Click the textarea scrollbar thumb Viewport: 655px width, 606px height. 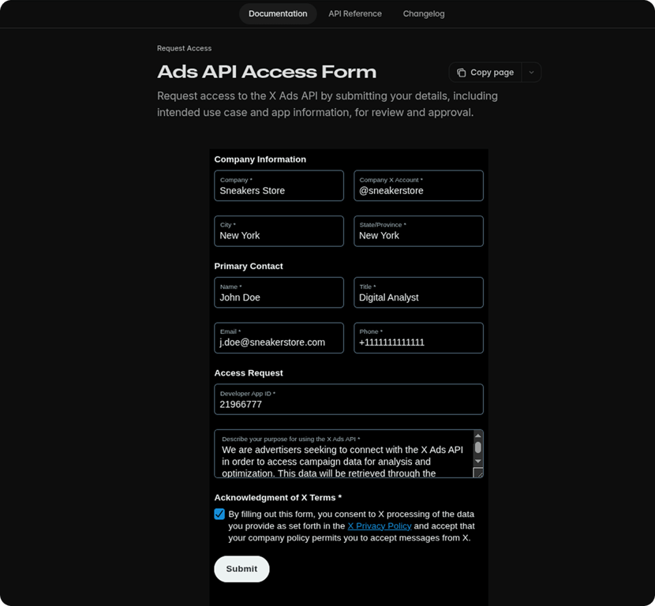pos(478,447)
